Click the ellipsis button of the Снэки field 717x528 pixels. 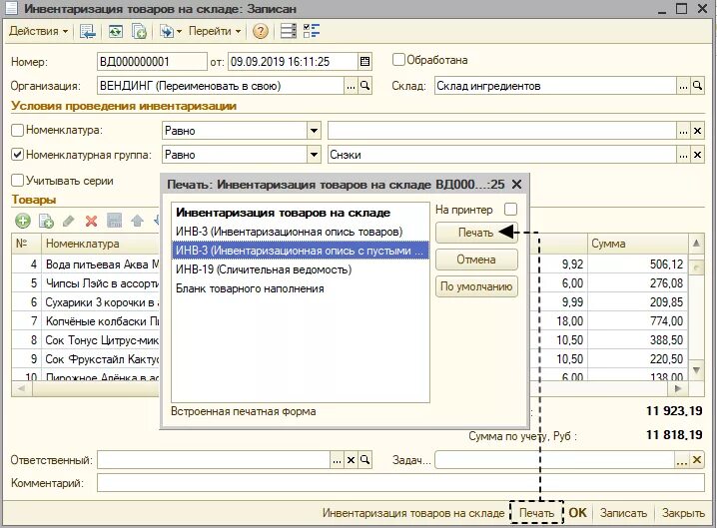[x=683, y=155]
